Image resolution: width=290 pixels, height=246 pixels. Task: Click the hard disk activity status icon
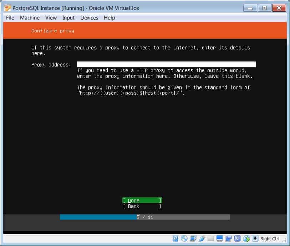coord(175,239)
